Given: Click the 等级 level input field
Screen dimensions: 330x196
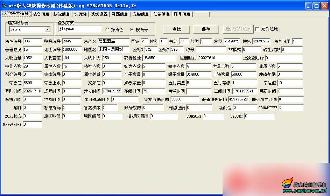Looking at the screenshot, I should pyautogui.click(x=184, y=41).
